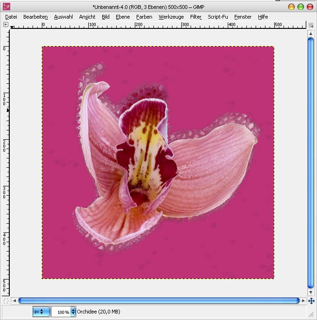Click the horizontal scrollbar thumb
This screenshot has width=317, height=320.
pyautogui.click(x=159, y=300)
